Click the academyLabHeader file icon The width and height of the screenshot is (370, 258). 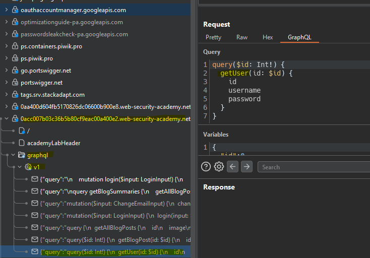(x=22, y=143)
